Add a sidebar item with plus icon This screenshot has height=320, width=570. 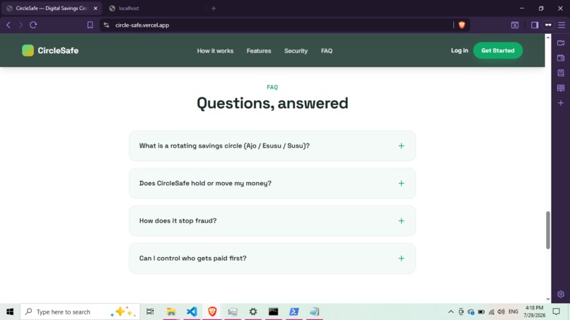561,103
